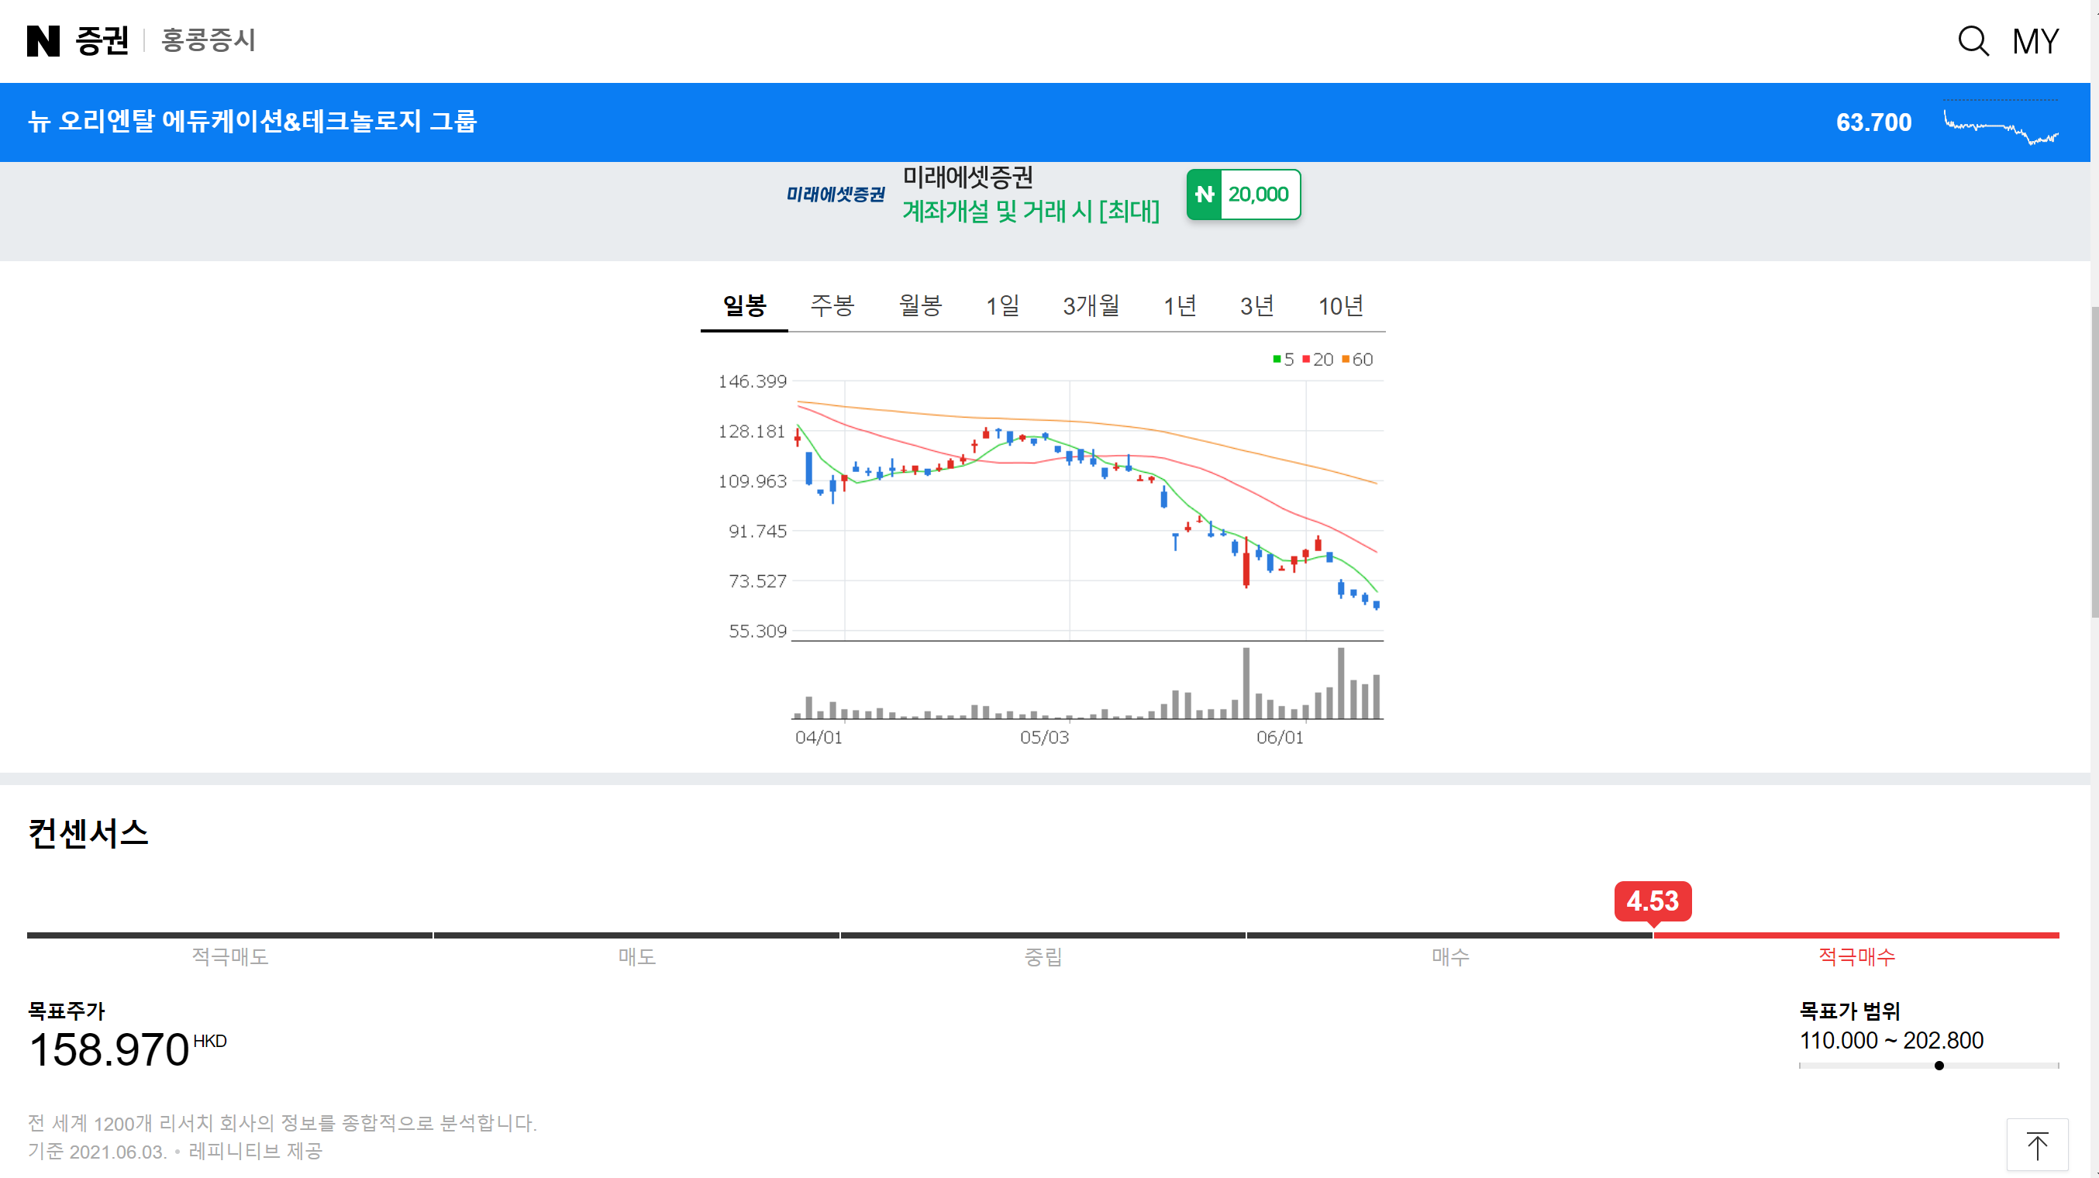Click the 158.970 target price value

point(109,1049)
